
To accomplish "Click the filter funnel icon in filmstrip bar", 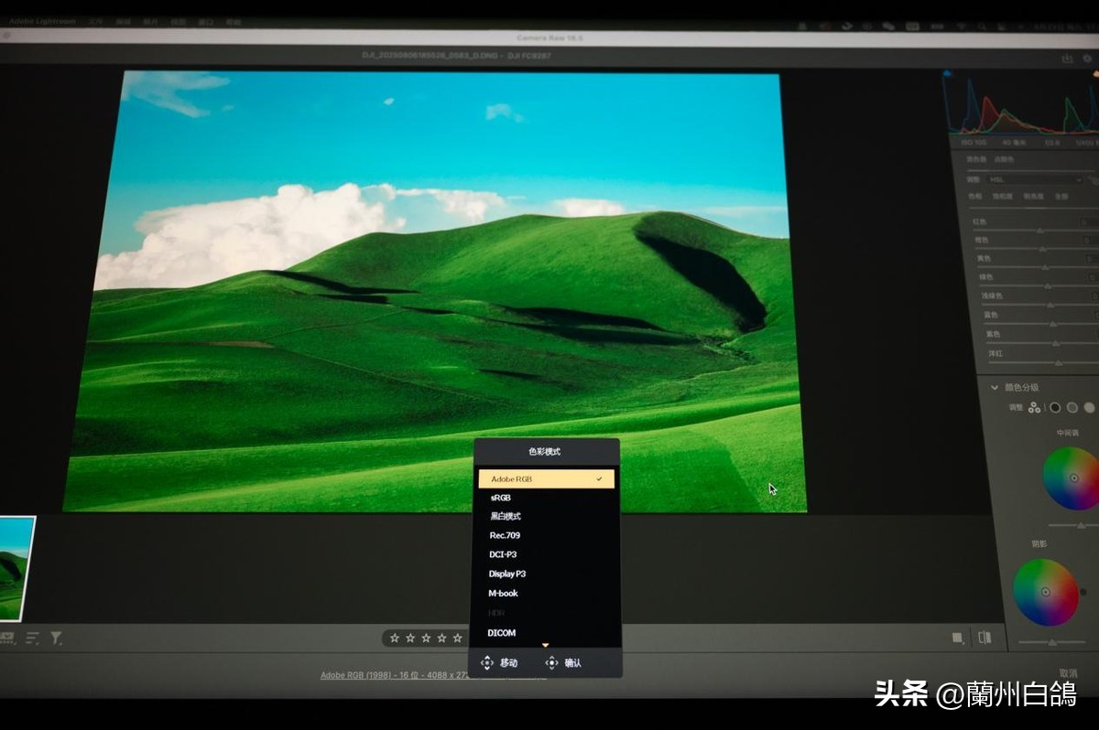I will click(56, 638).
